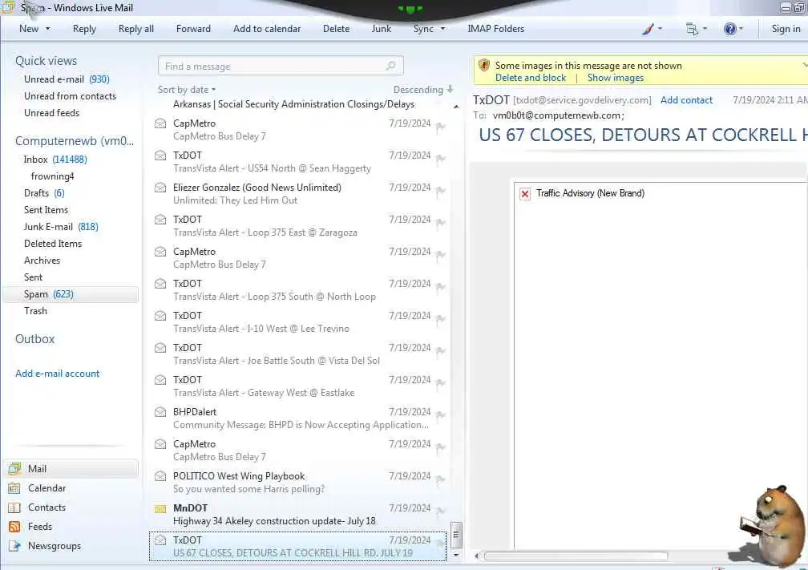The width and height of the screenshot is (808, 570).
Task: Click Delete and block link
Action: point(531,78)
